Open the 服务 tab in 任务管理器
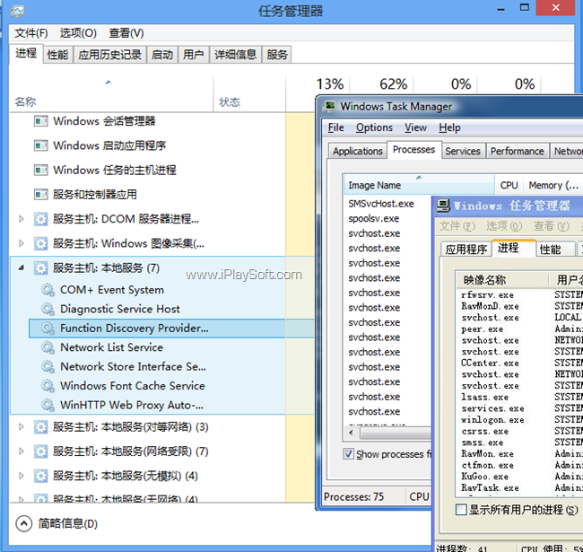 [277, 55]
